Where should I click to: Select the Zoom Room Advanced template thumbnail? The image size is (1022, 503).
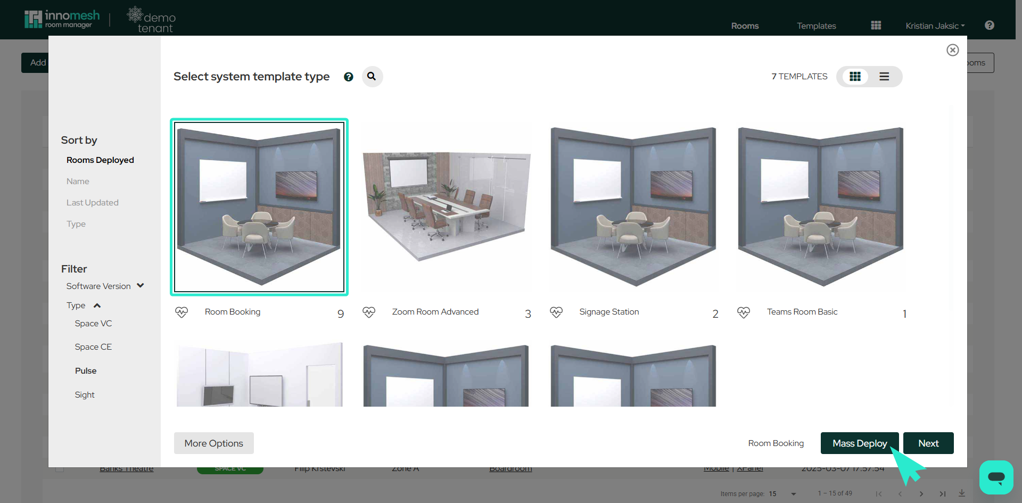click(447, 207)
